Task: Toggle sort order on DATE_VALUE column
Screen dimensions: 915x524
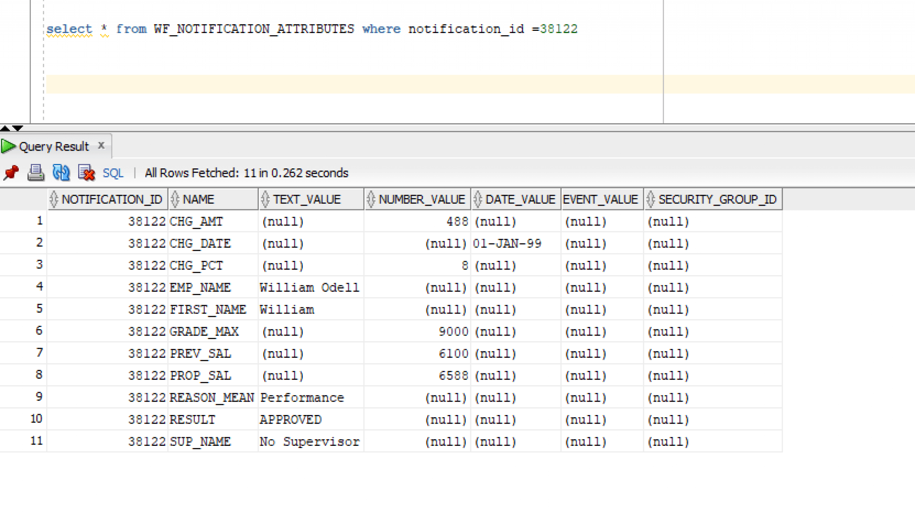Action: 478,199
